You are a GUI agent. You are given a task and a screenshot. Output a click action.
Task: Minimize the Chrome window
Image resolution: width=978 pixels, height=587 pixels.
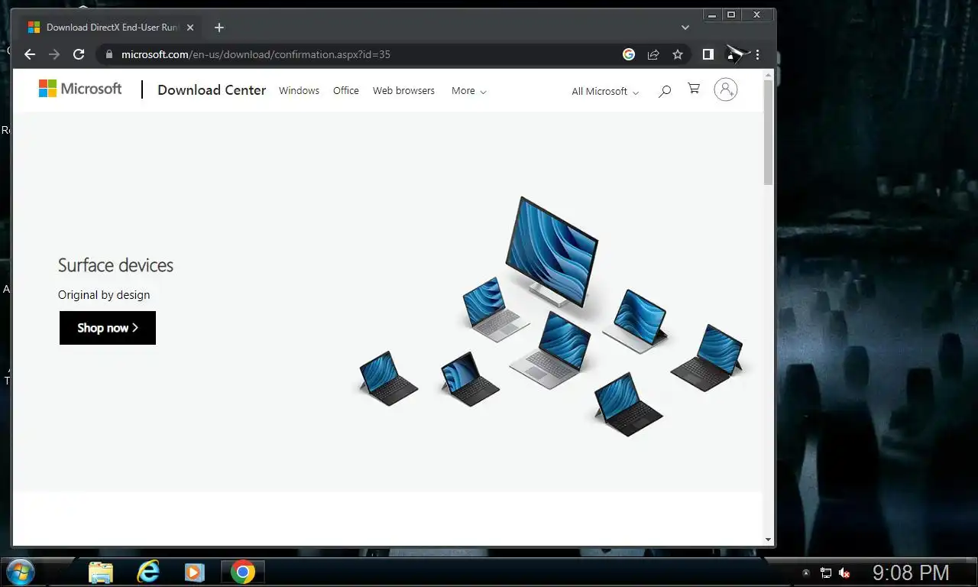(712, 15)
